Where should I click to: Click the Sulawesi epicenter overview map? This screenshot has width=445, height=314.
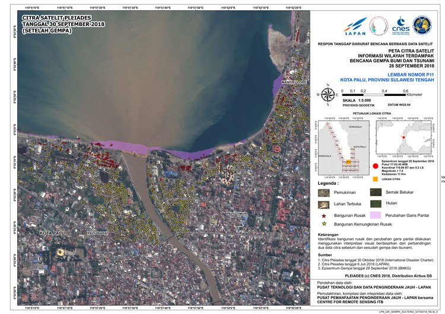click(403, 137)
